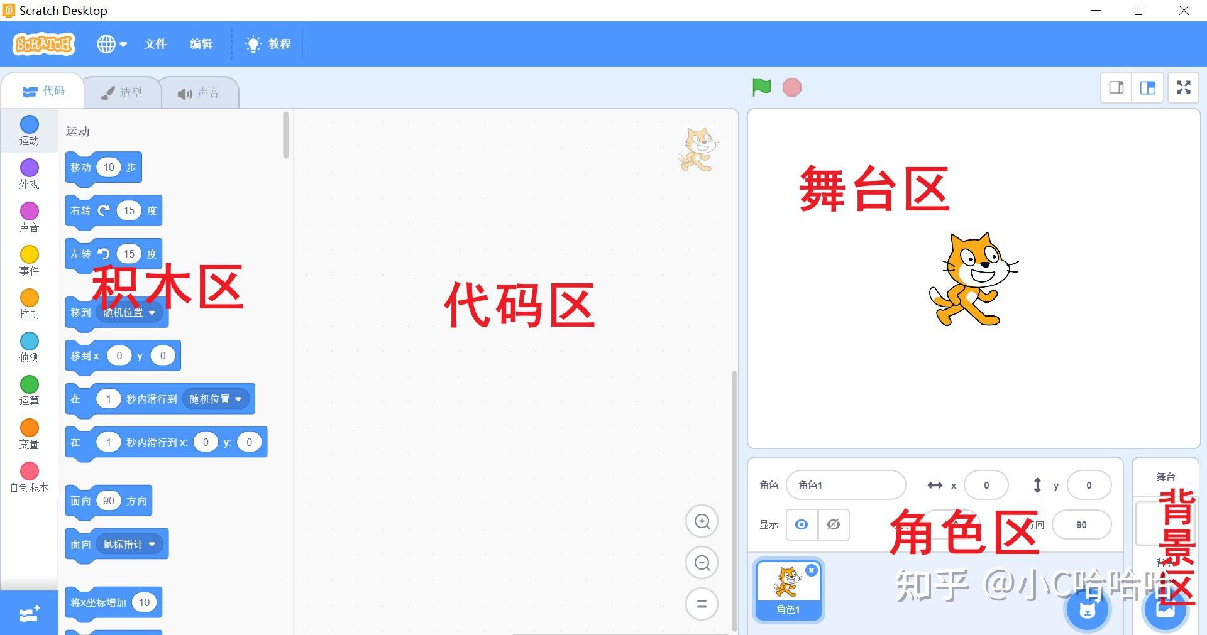Click the block palette scrollbar

286,135
